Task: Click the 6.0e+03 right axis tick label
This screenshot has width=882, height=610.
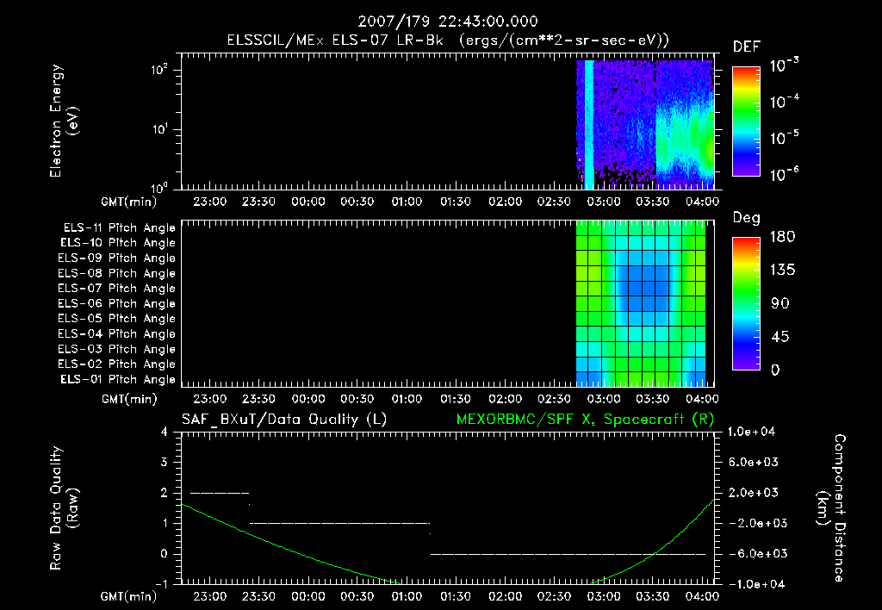Action: pyautogui.click(x=754, y=463)
